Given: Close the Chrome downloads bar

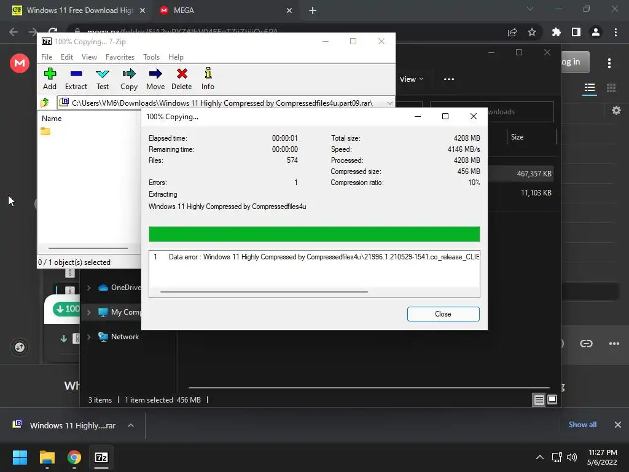Looking at the screenshot, I should [x=618, y=424].
